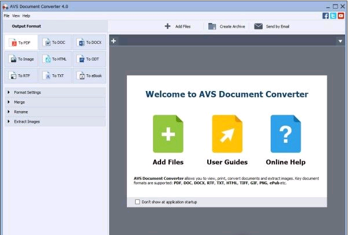The image size is (348, 235).
Task: Expand the Format Settings section
Action: pyautogui.click(x=55, y=92)
